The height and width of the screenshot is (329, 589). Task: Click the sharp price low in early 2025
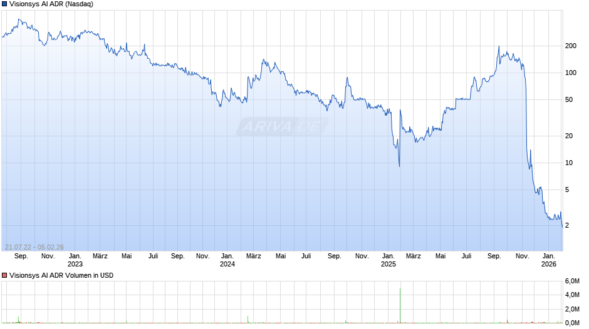pyautogui.click(x=399, y=166)
